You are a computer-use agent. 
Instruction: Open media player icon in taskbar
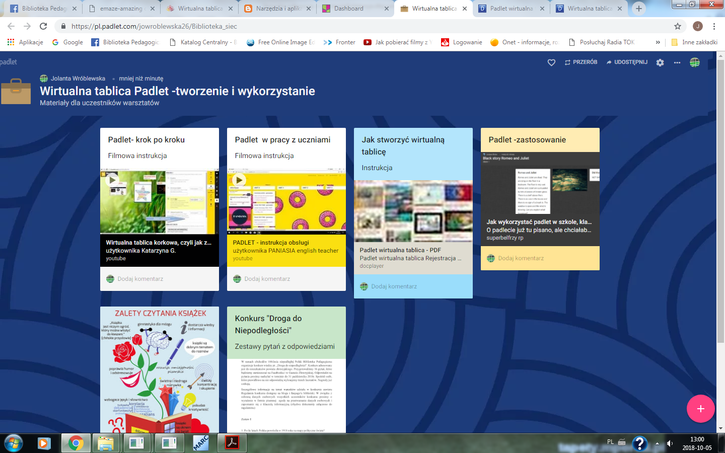click(x=44, y=443)
